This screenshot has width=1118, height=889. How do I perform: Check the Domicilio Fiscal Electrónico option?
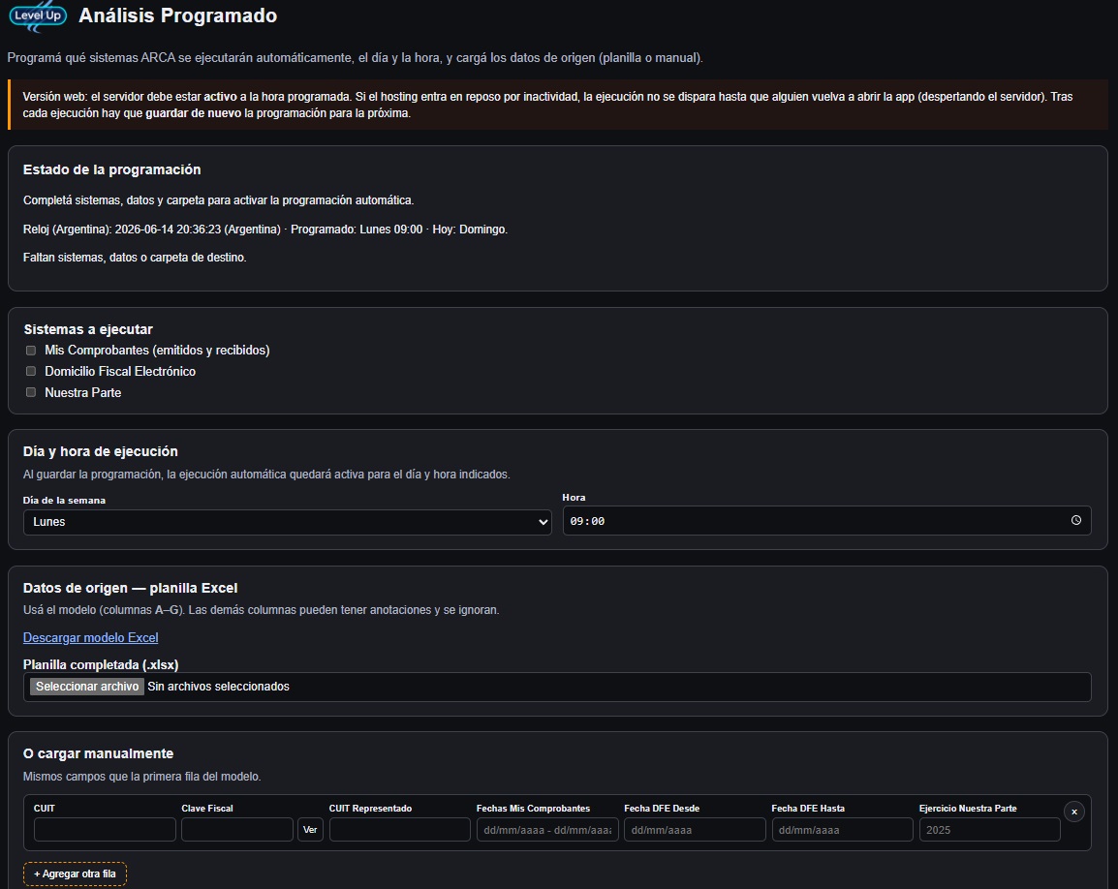[31, 371]
